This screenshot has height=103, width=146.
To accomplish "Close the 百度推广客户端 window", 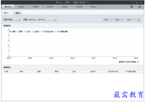I will [x=141, y=2].
